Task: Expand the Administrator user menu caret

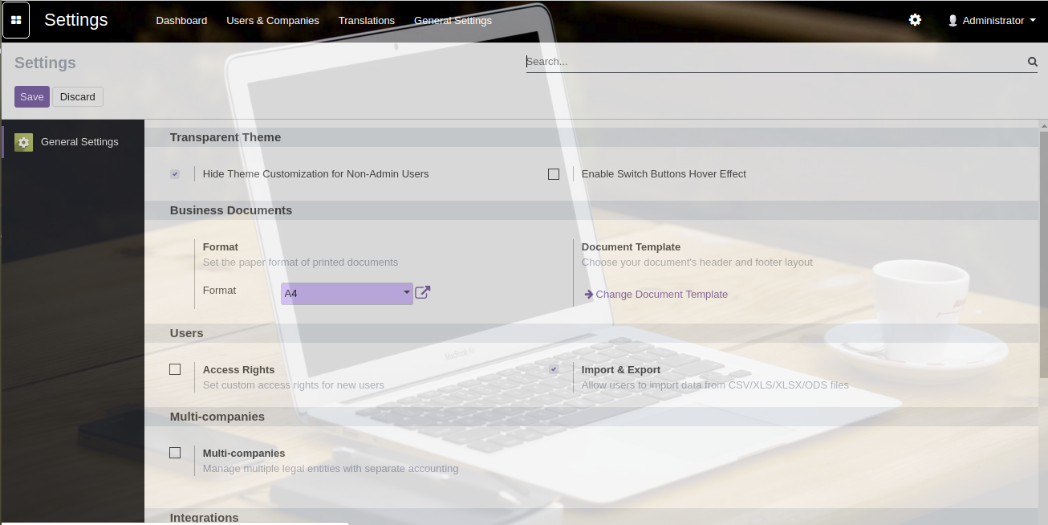Action: 1032,21
